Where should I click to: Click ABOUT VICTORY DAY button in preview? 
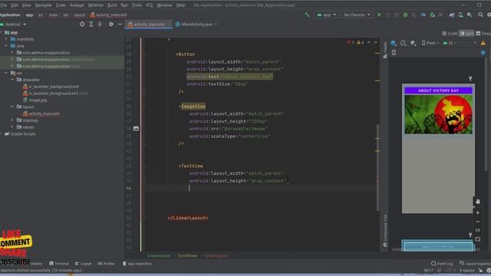click(x=438, y=90)
